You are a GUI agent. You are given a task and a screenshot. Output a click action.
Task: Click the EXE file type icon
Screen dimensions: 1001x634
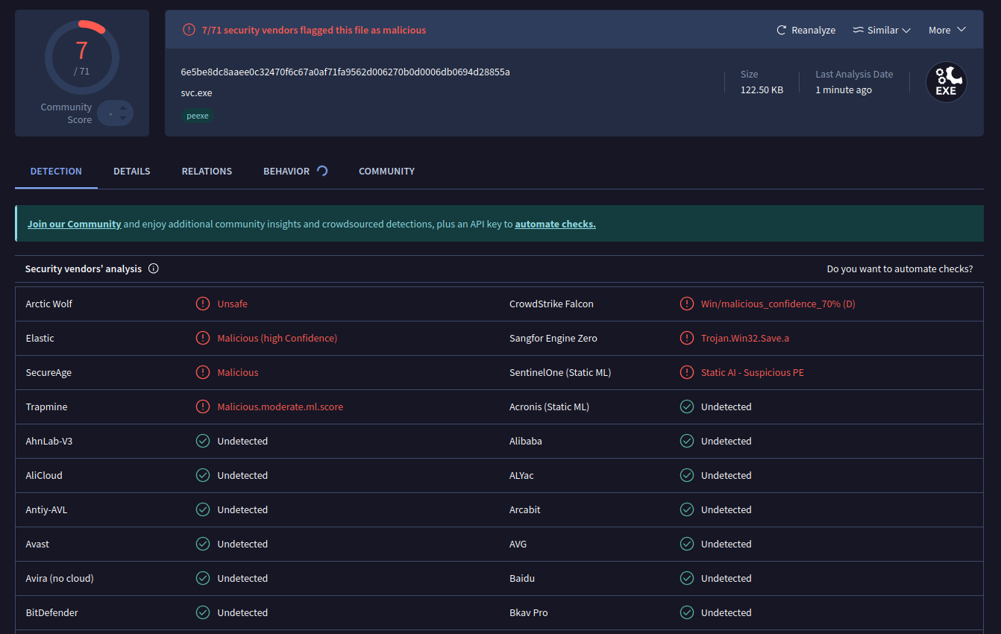click(946, 82)
